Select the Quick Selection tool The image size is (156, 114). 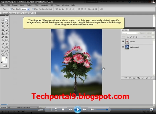[x=7, y=23]
